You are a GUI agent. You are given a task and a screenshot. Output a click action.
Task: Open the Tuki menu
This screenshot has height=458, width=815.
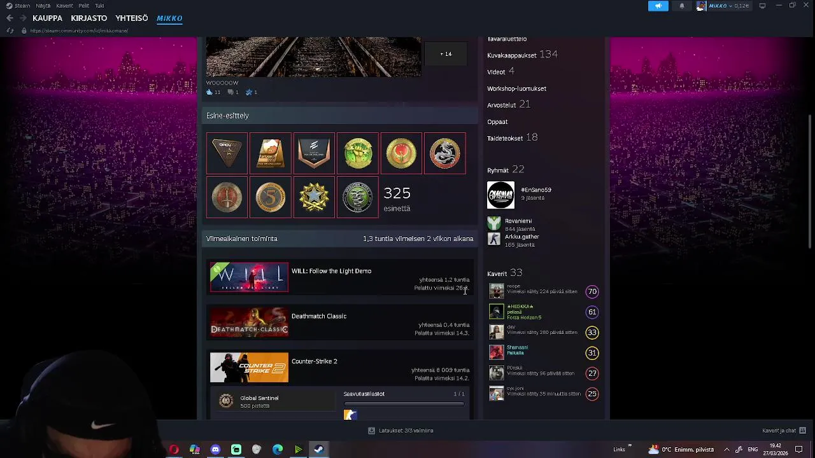tap(99, 6)
